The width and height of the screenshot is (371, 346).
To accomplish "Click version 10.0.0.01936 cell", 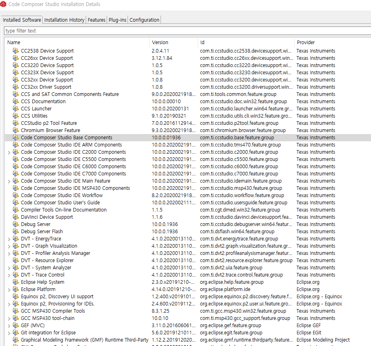I will [166, 137].
